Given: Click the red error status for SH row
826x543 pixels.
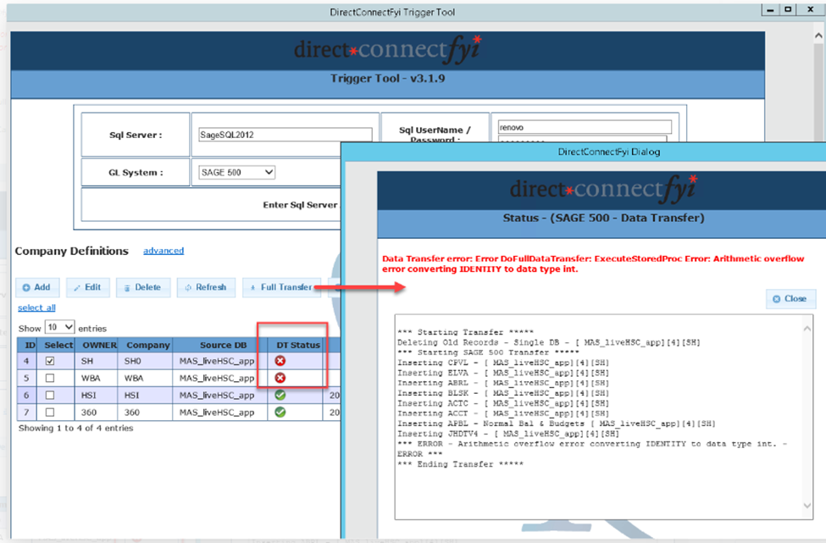Looking at the screenshot, I should tap(280, 361).
